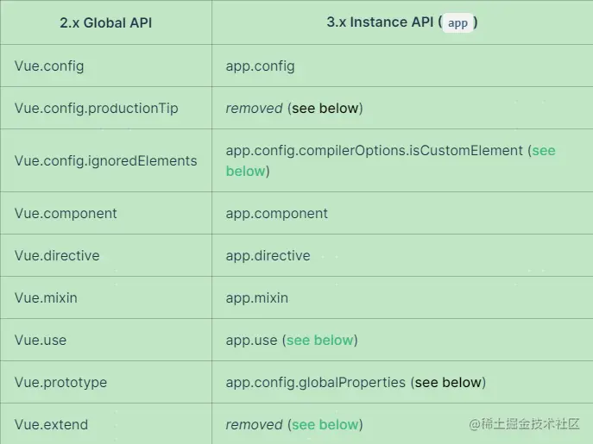
Task: Click app.config.compilerOptions.isCustomElement text
Action: (x=374, y=151)
